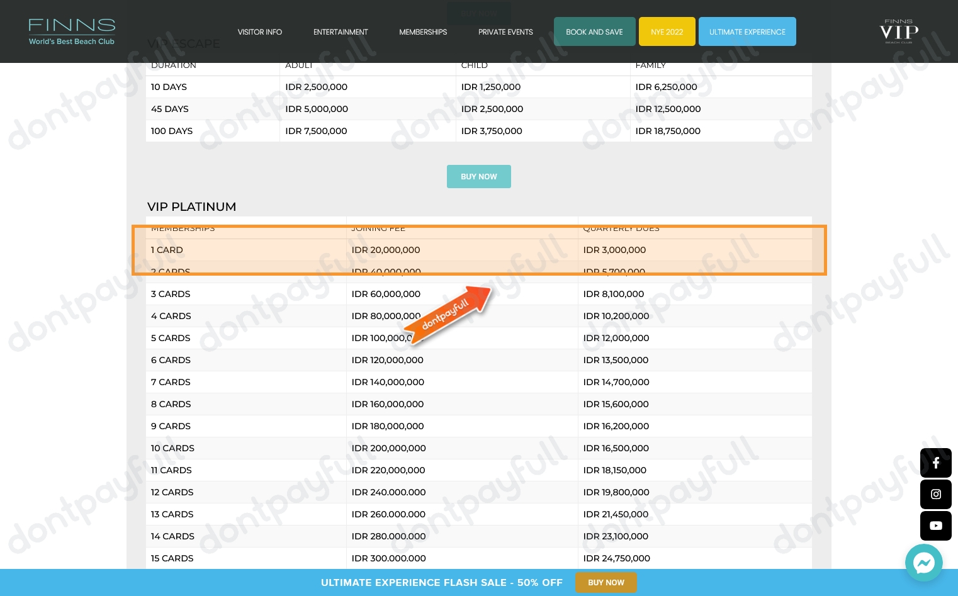This screenshot has width=958, height=596.
Task: Click the FINNS VIP logo
Action: (x=898, y=31)
